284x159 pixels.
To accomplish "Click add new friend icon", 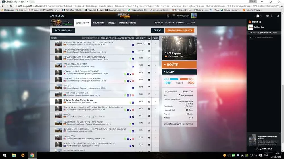I will pyautogui.click(x=251, y=38).
